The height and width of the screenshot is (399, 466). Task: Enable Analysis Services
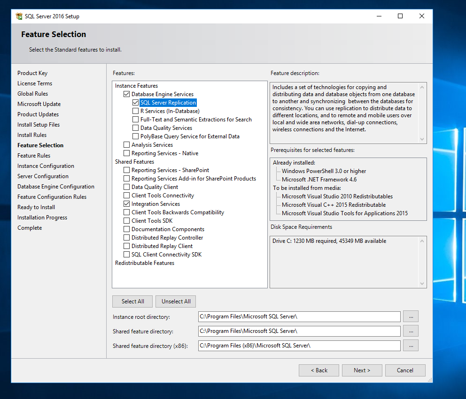(126, 144)
